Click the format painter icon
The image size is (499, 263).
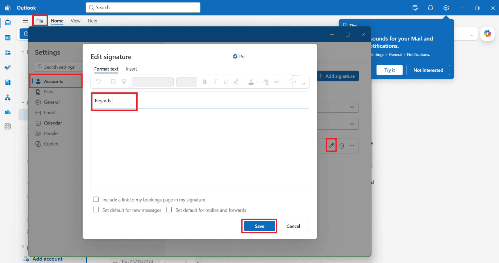(124, 82)
